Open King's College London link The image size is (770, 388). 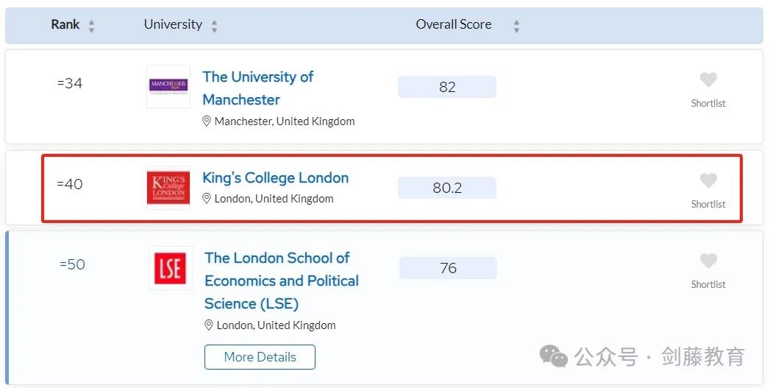point(275,177)
